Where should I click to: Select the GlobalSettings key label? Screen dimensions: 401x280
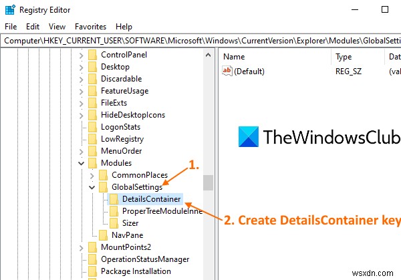click(137, 187)
